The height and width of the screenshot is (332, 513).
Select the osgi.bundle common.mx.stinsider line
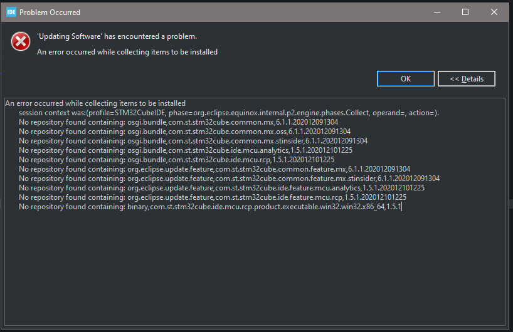[193, 141]
